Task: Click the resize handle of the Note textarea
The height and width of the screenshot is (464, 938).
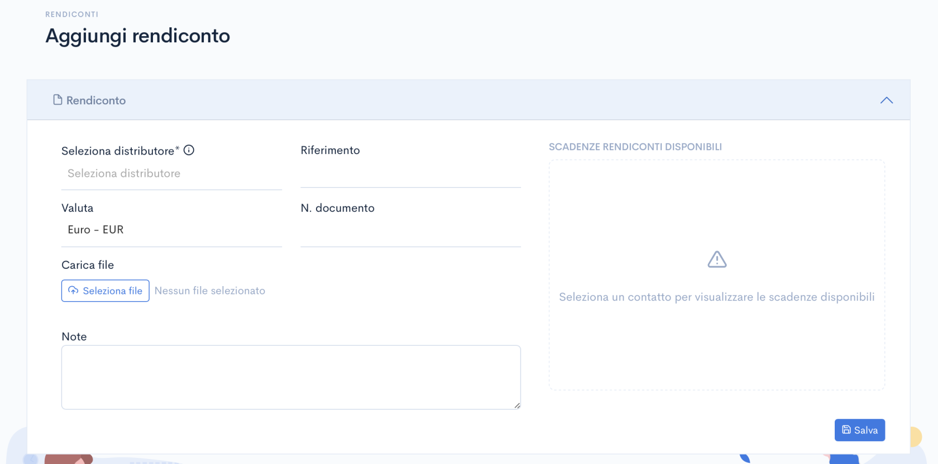Action: tap(517, 405)
